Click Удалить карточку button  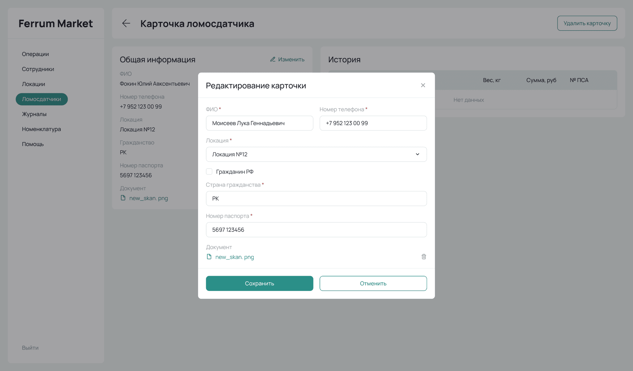click(x=587, y=23)
